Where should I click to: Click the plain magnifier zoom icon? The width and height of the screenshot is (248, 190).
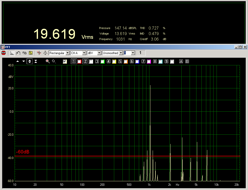click(54, 61)
